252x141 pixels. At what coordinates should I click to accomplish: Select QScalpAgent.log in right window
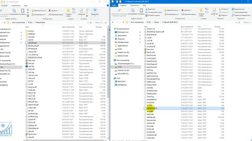tap(153, 79)
